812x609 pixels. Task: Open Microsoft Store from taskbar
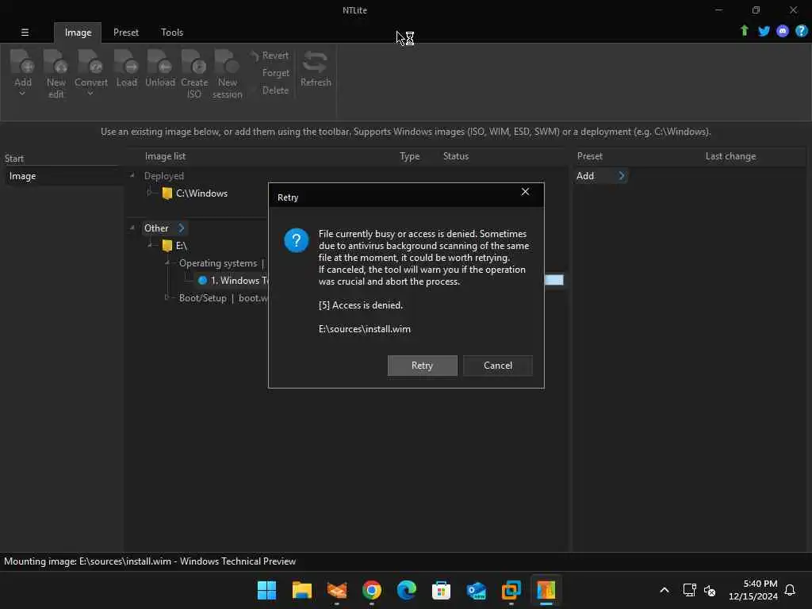tap(441, 590)
